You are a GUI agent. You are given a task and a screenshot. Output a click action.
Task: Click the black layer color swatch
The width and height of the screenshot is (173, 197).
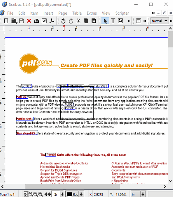(x=70, y=194)
